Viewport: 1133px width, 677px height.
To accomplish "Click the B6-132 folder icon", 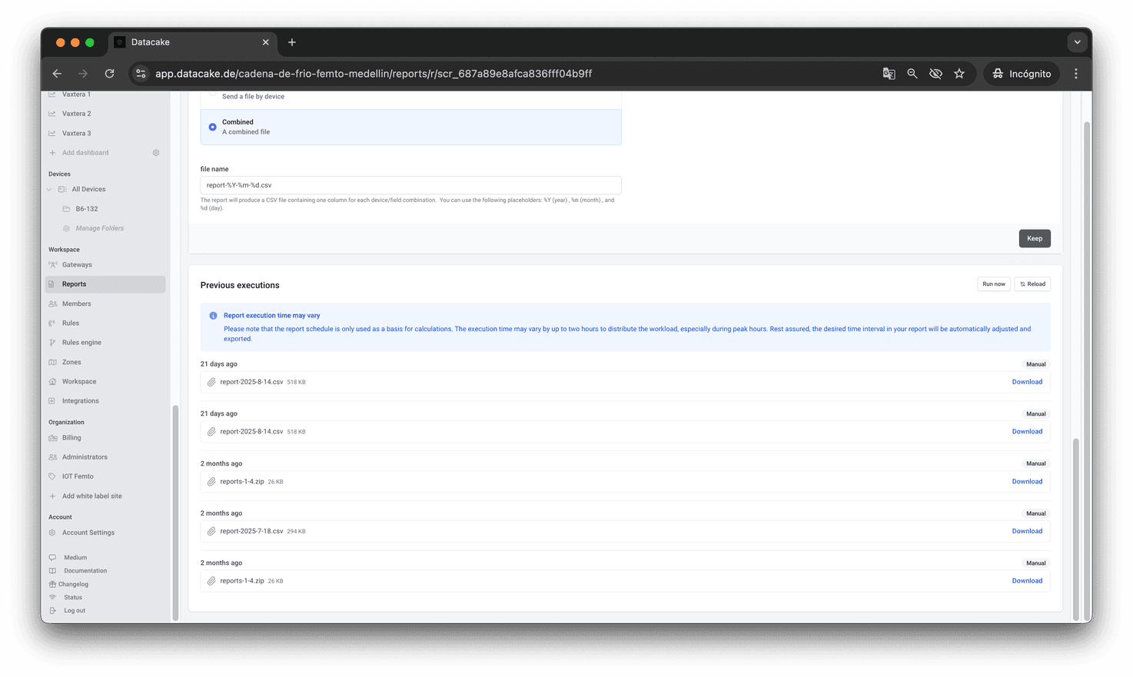I will (x=66, y=209).
